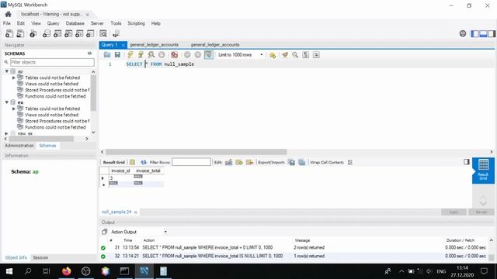Open the Home screen tab icon
This screenshot has width=497, height=279.
pos(9,14)
